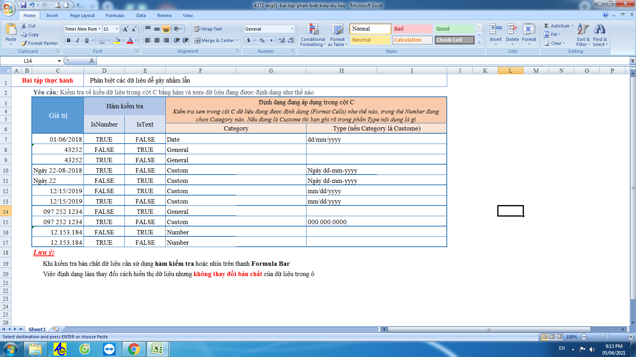Click the Insert Function fx icon

point(92,61)
